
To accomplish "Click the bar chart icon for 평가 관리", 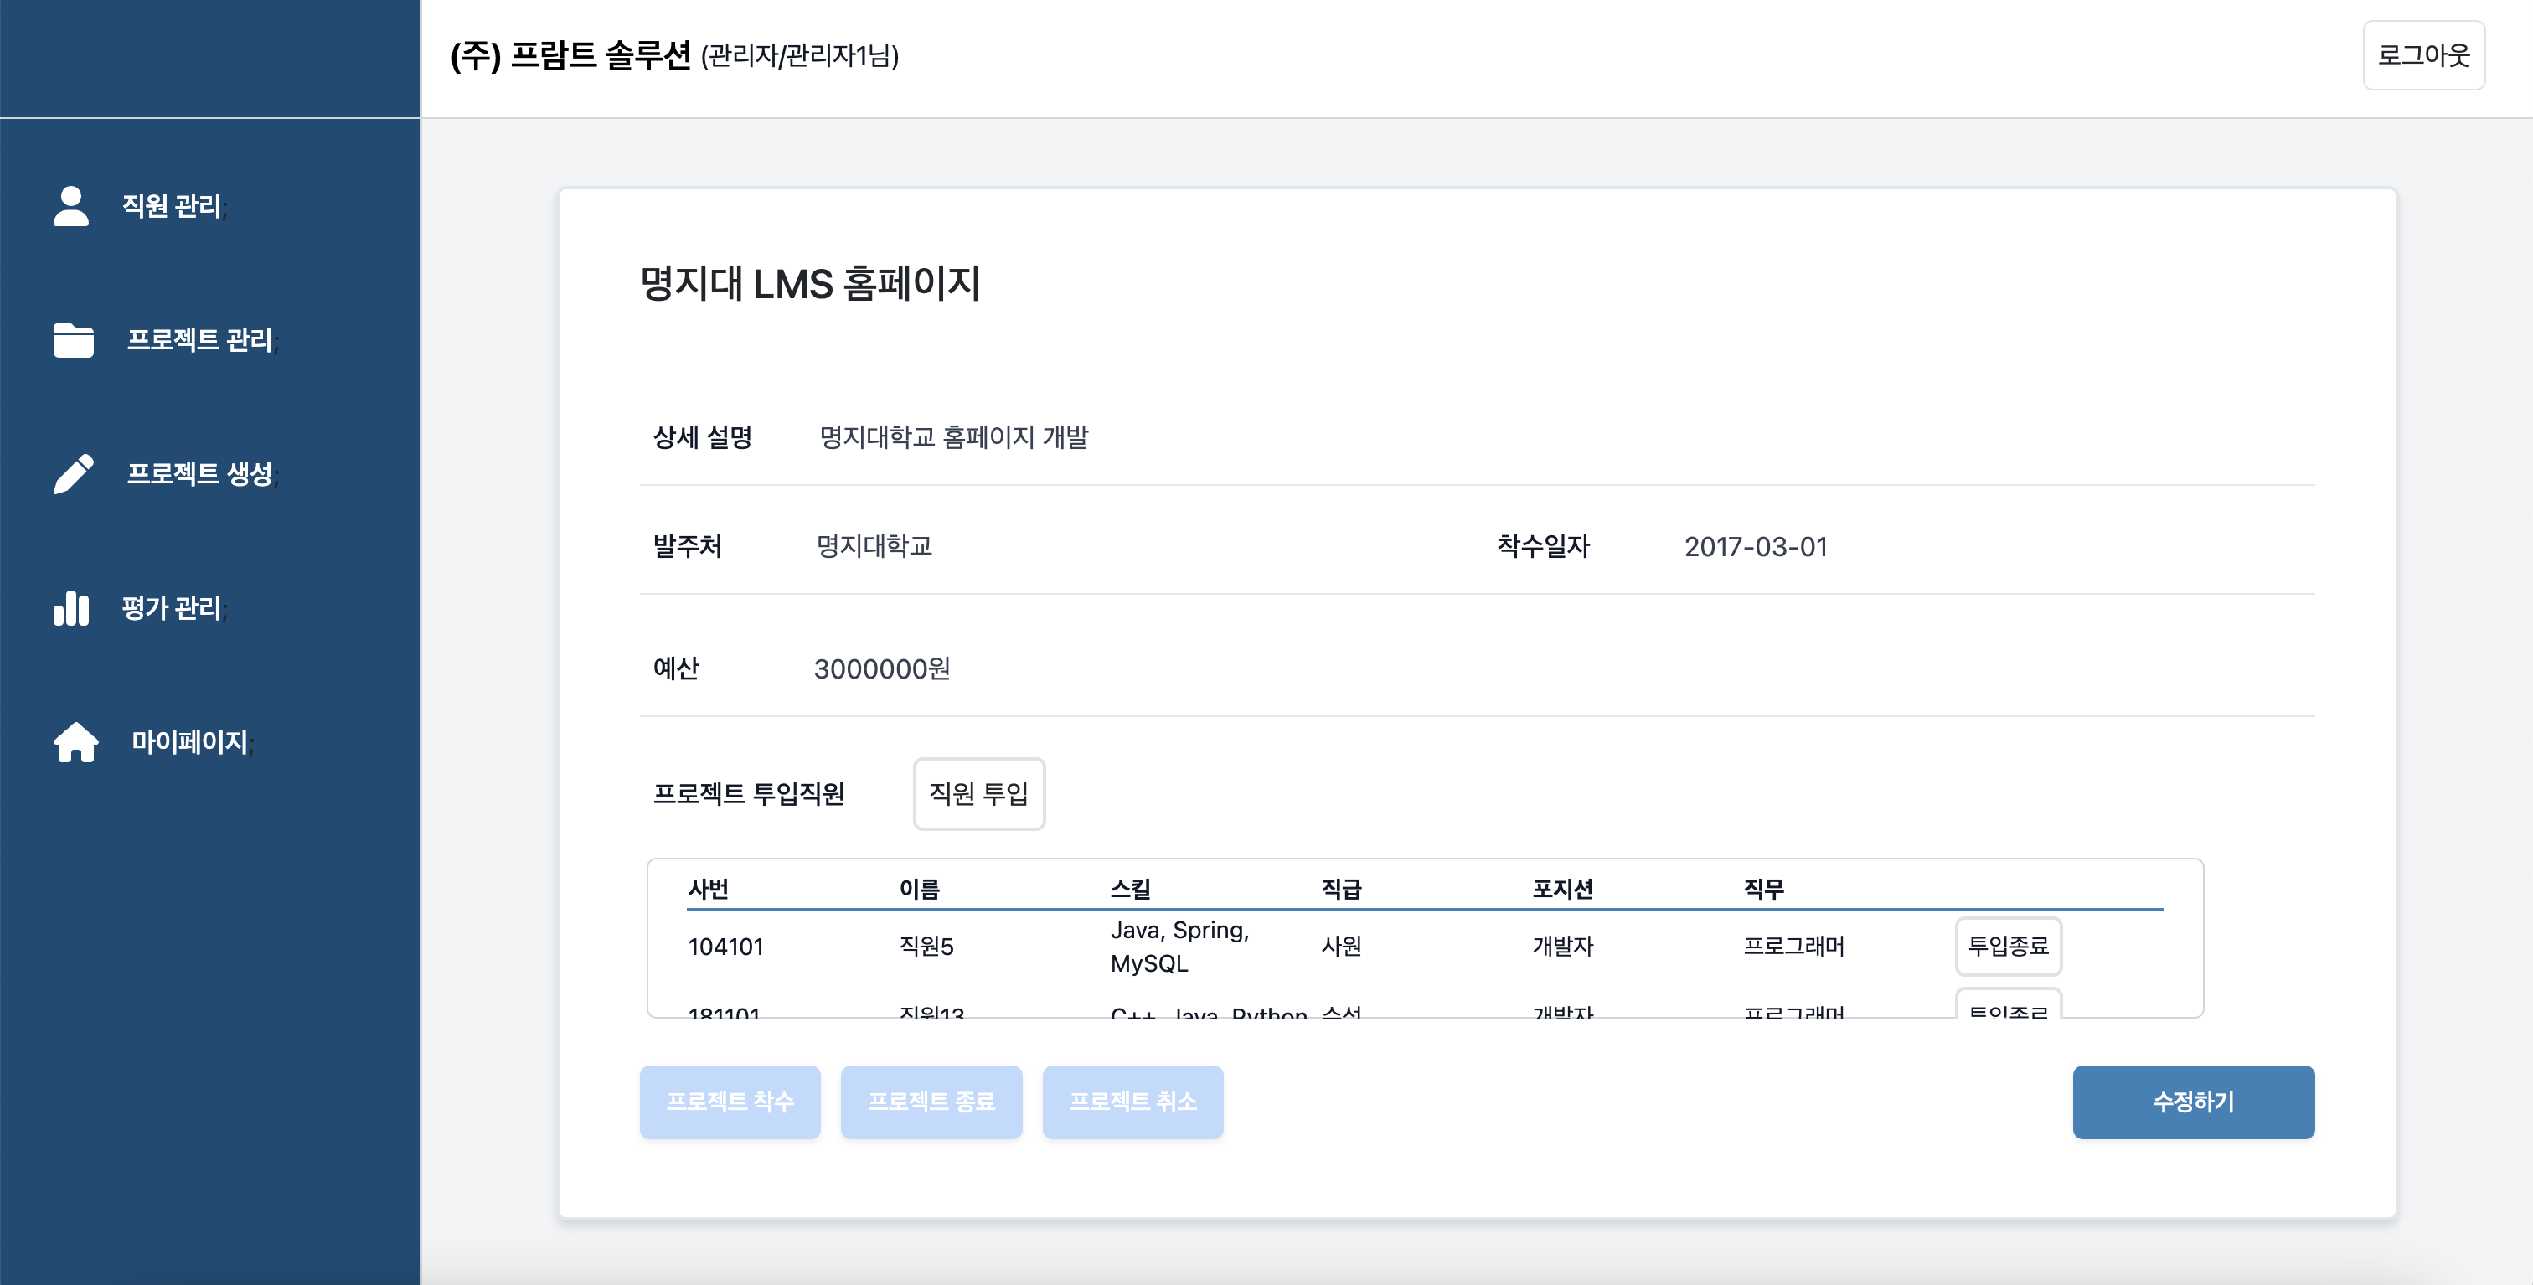I will click(71, 609).
